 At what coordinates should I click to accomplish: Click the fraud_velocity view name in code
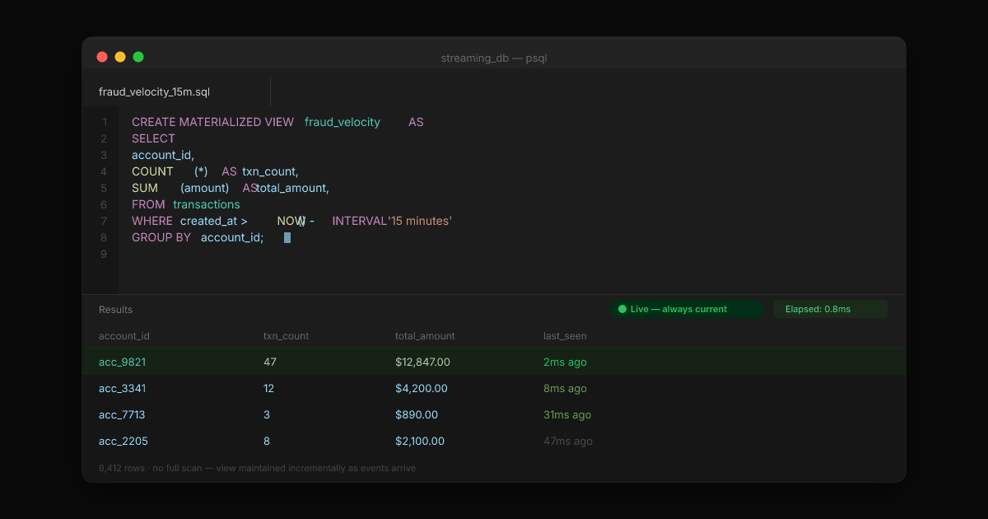pos(343,122)
